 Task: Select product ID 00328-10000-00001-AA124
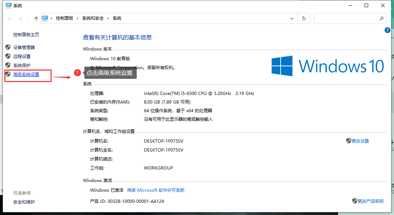[x=136, y=201]
